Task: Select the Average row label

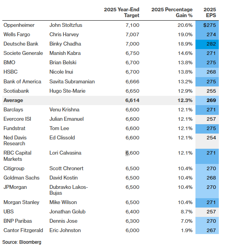Action: (13, 100)
